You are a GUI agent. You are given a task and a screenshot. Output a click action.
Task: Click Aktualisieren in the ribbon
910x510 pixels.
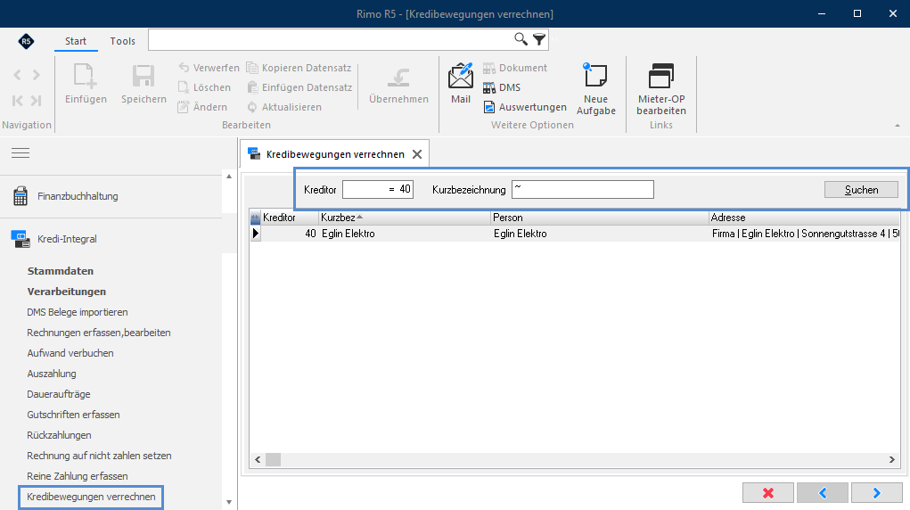[x=284, y=108]
